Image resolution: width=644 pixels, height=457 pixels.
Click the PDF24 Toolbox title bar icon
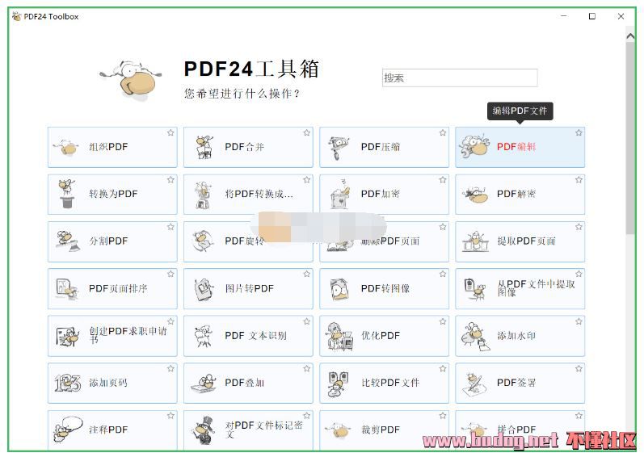tap(17, 16)
